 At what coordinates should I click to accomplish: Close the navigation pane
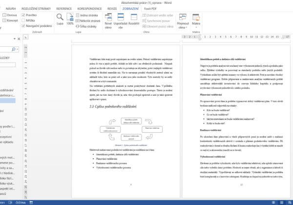[x=19, y=39]
